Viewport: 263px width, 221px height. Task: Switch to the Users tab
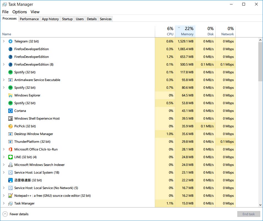click(x=80, y=19)
